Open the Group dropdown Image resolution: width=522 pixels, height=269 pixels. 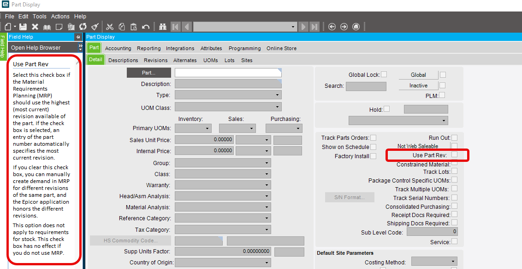tap(223, 163)
